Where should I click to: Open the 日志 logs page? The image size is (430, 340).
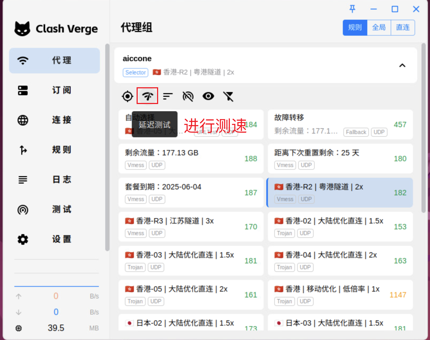(x=54, y=180)
